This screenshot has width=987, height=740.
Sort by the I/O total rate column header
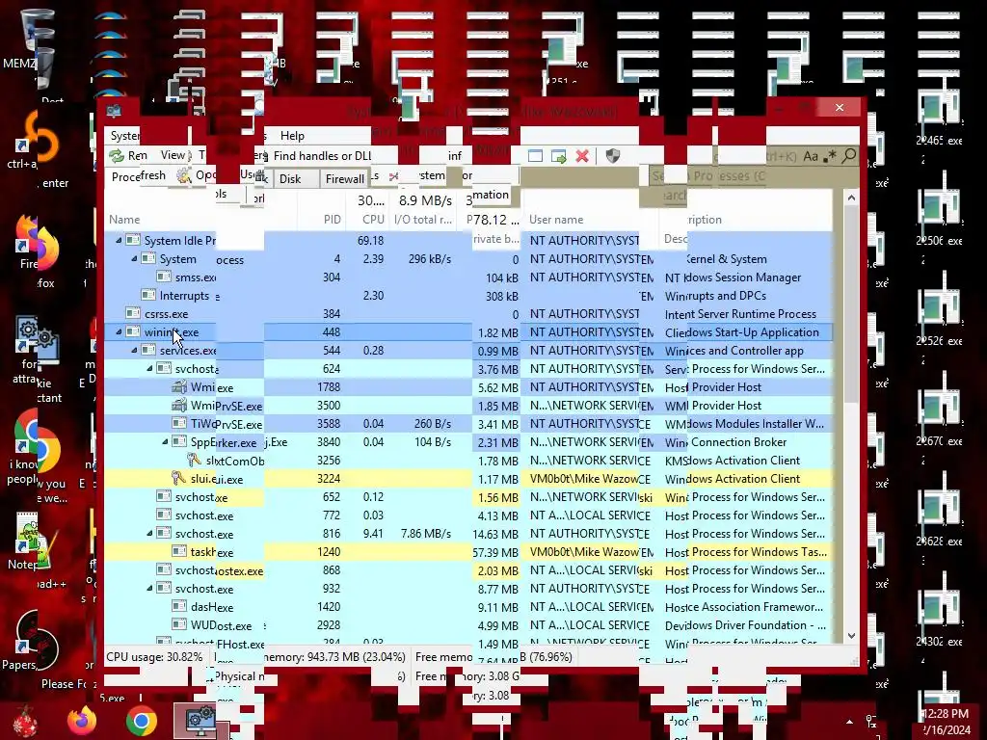(423, 220)
